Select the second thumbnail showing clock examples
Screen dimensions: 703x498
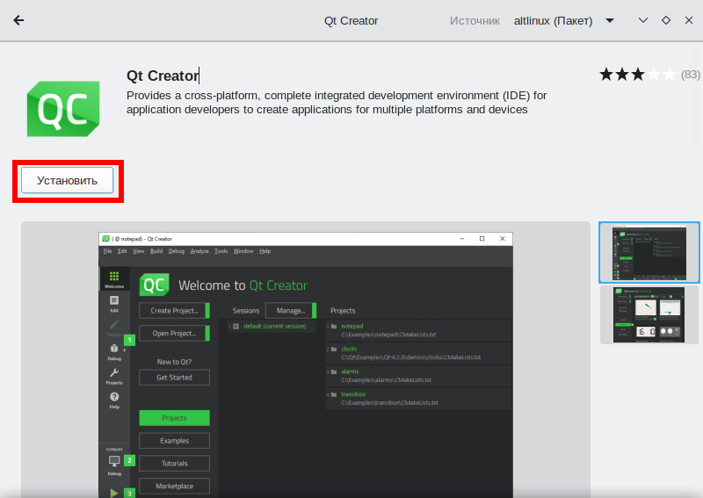(x=649, y=315)
